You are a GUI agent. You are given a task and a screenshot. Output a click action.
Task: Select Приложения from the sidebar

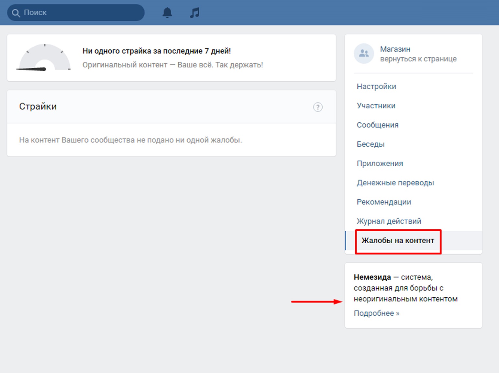click(380, 163)
